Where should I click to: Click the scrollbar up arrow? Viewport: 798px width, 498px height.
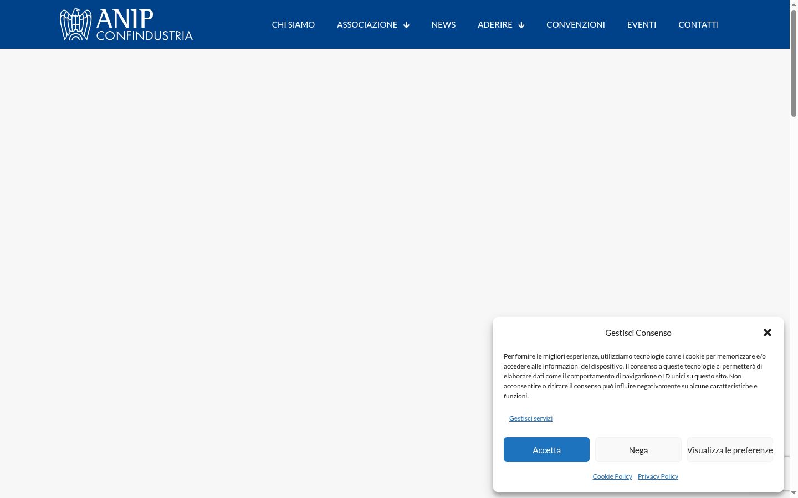pyautogui.click(x=794, y=4)
